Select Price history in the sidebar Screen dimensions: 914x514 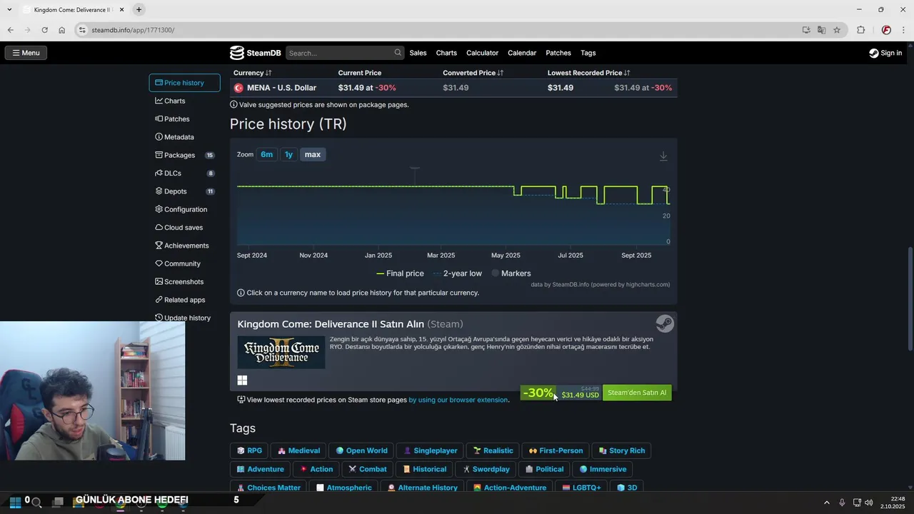(184, 83)
